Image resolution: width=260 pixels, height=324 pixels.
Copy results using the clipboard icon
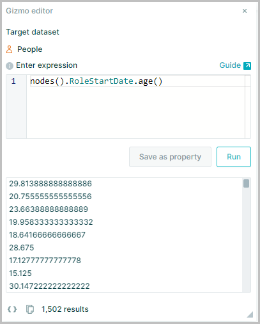30,309
